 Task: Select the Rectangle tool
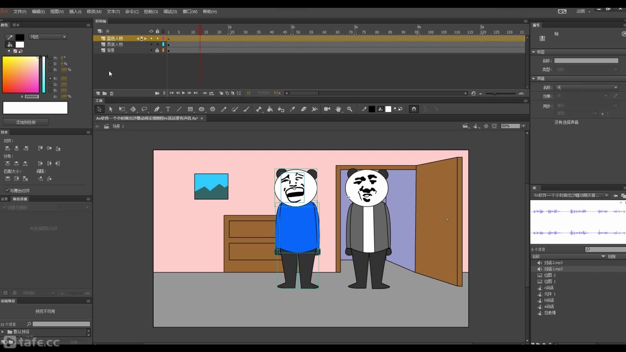tap(190, 109)
